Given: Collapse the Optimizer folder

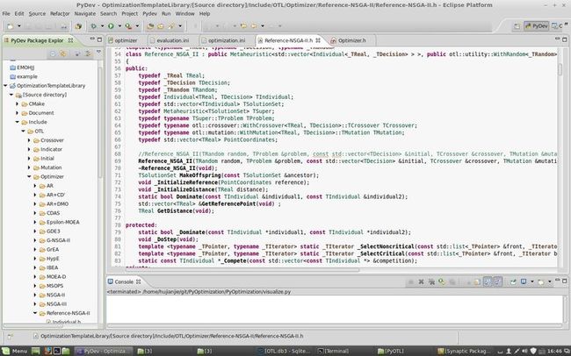Looking at the screenshot, I should [x=29, y=177].
